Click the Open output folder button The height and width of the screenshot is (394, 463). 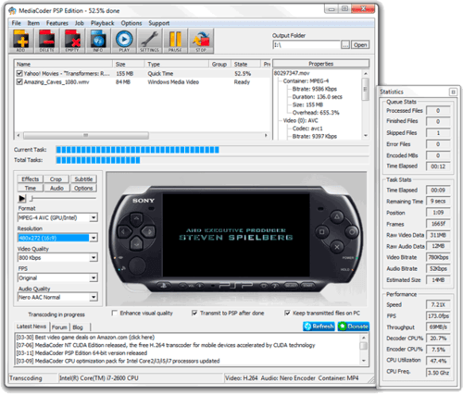coord(360,45)
